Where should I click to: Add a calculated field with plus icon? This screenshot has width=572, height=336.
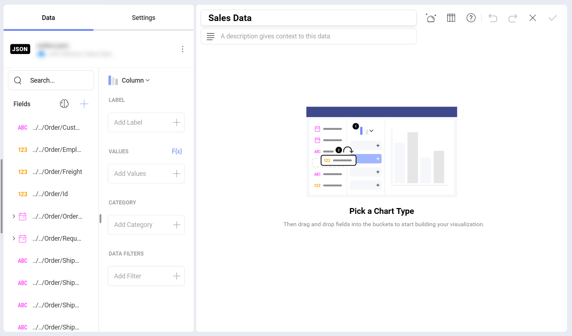84,104
